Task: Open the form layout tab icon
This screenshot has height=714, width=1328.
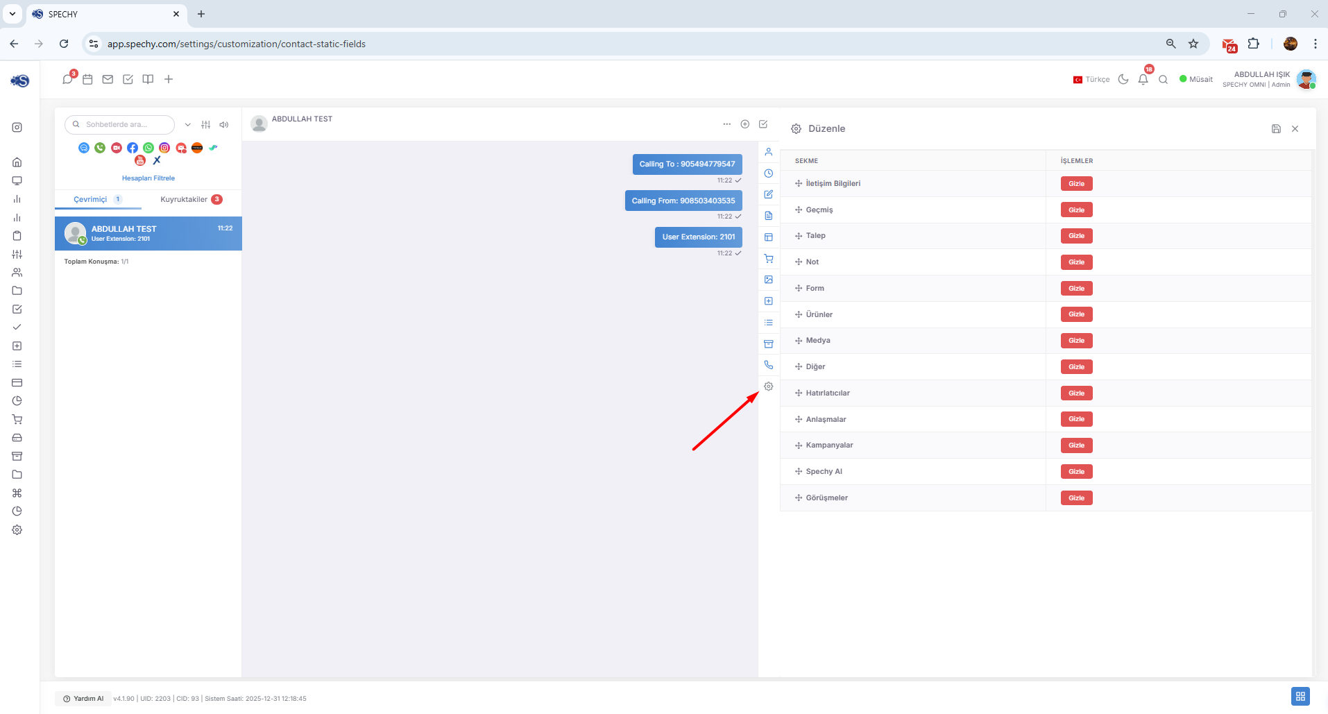Action: [x=768, y=237]
